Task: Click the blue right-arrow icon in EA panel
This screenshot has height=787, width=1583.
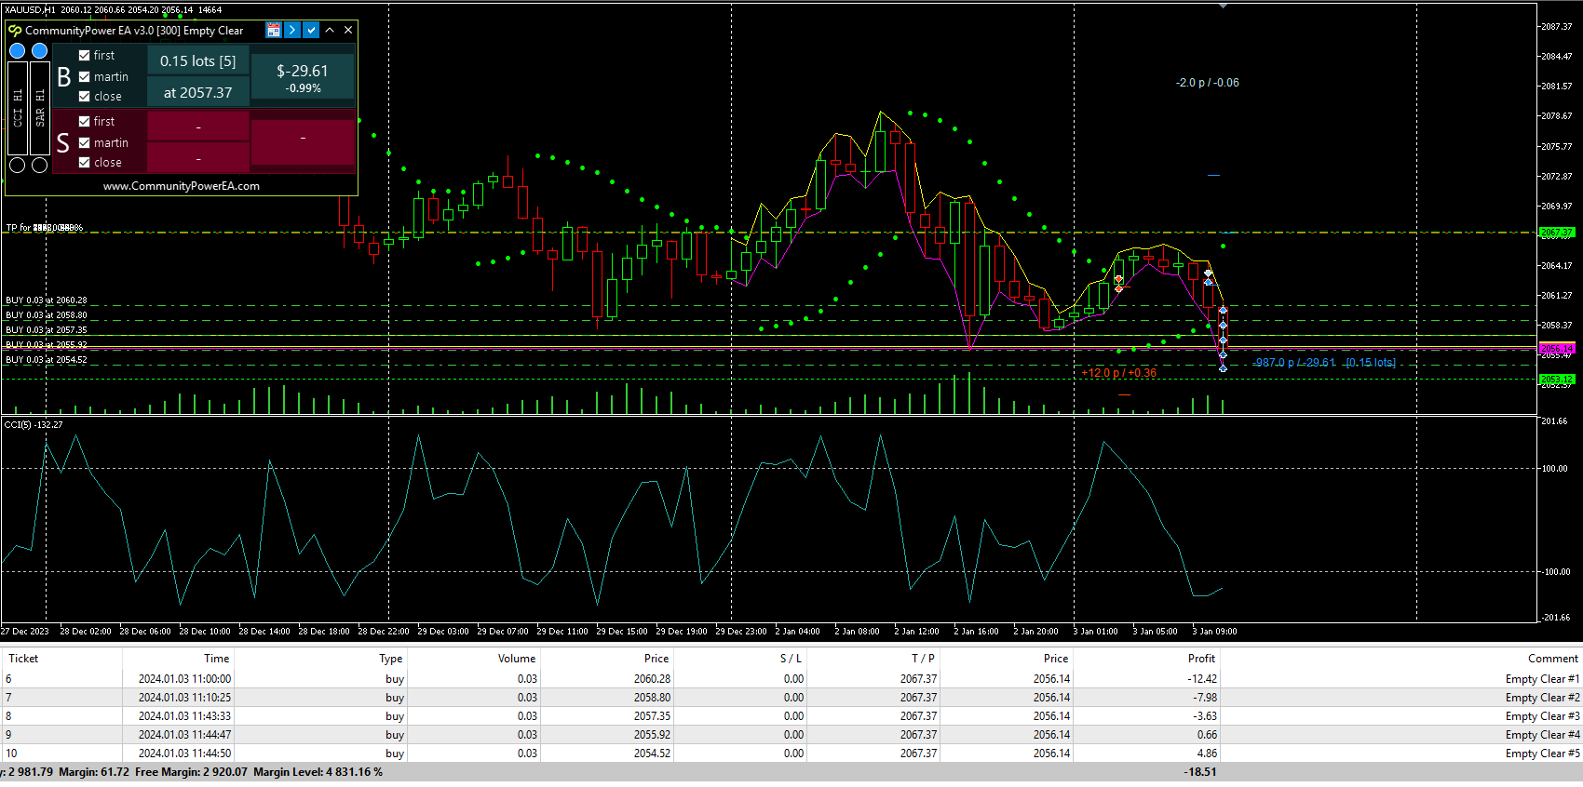Action: point(292,30)
